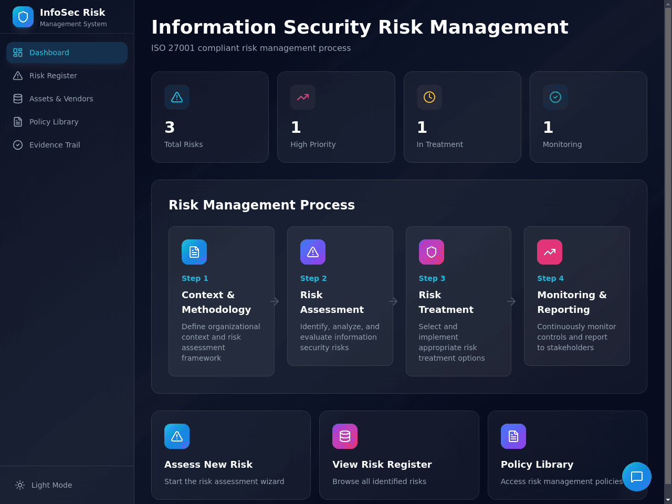
Task: Click the Assess New Risk triangle icon
Action: [x=177, y=436]
